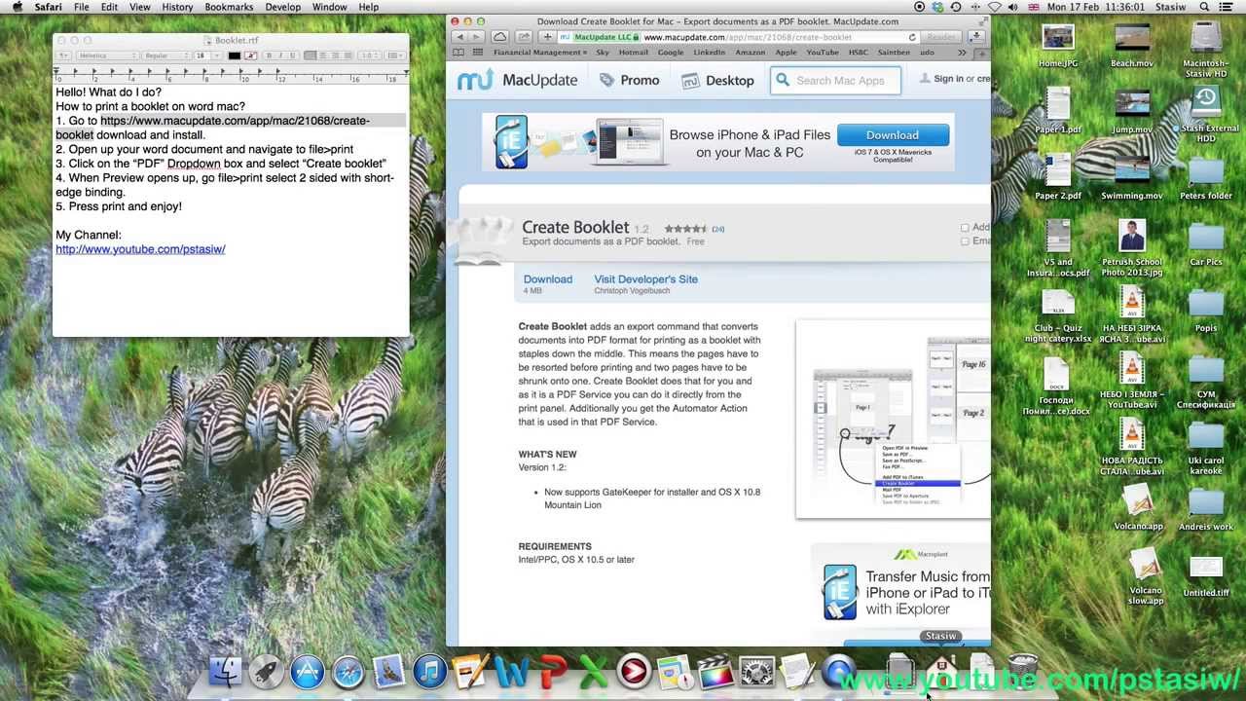
Task: Click the MacUpdate logo
Action: 517,80
